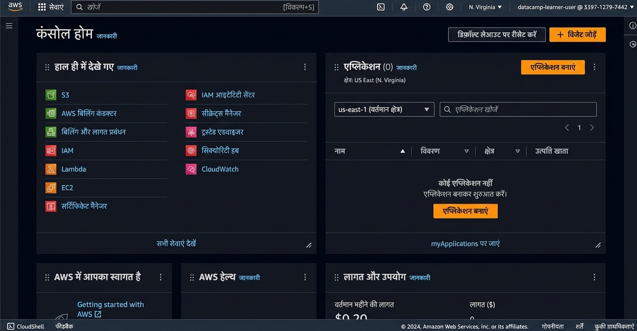This screenshot has width=637, height=331.
Task: Click the resize handle of हाल ही में देखे गए widget
Action: click(x=309, y=245)
